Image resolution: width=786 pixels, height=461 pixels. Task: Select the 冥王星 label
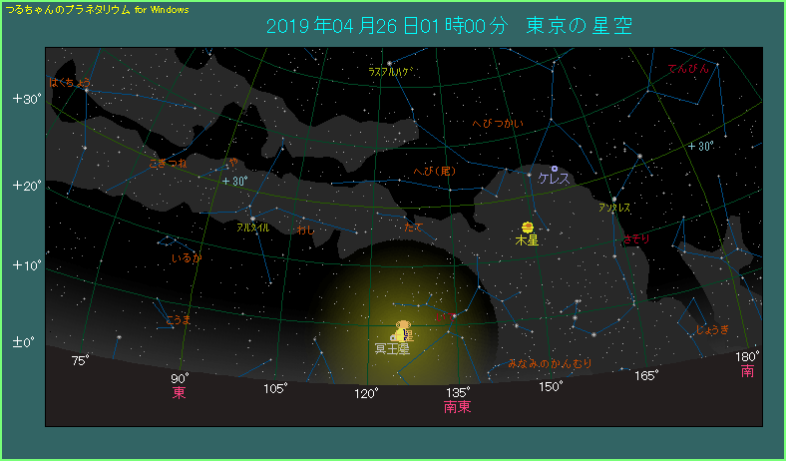click(x=392, y=349)
